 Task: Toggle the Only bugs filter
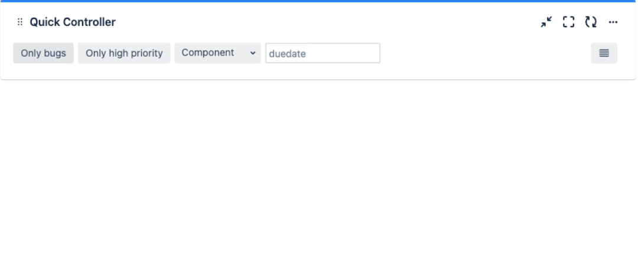pos(43,53)
